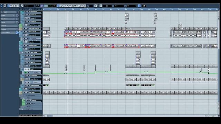Click the edit button beside inspector LAM name
Screen dimensions: 221x124
[x=17, y=12]
